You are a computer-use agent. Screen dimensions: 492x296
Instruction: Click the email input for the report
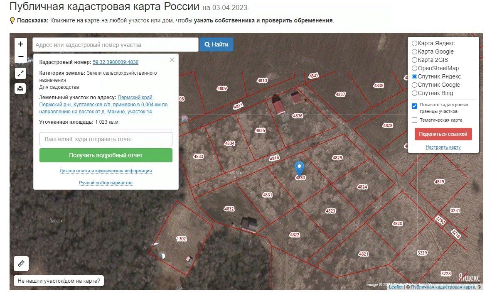(x=106, y=139)
